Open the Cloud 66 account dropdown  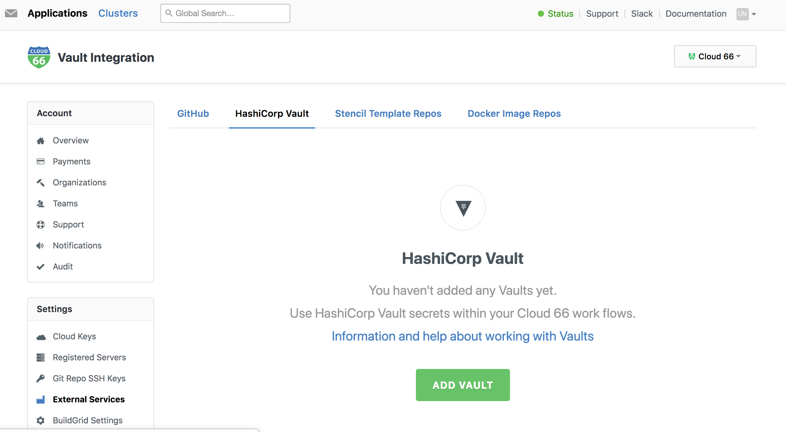pyautogui.click(x=714, y=56)
